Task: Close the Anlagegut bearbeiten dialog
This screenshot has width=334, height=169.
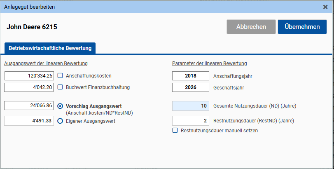Action: [x=325, y=7]
